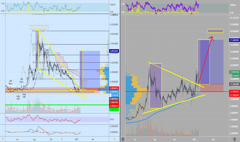Click the Mar date on right time axis
This screenshot has width=240, height=142.
coord(213,139)
